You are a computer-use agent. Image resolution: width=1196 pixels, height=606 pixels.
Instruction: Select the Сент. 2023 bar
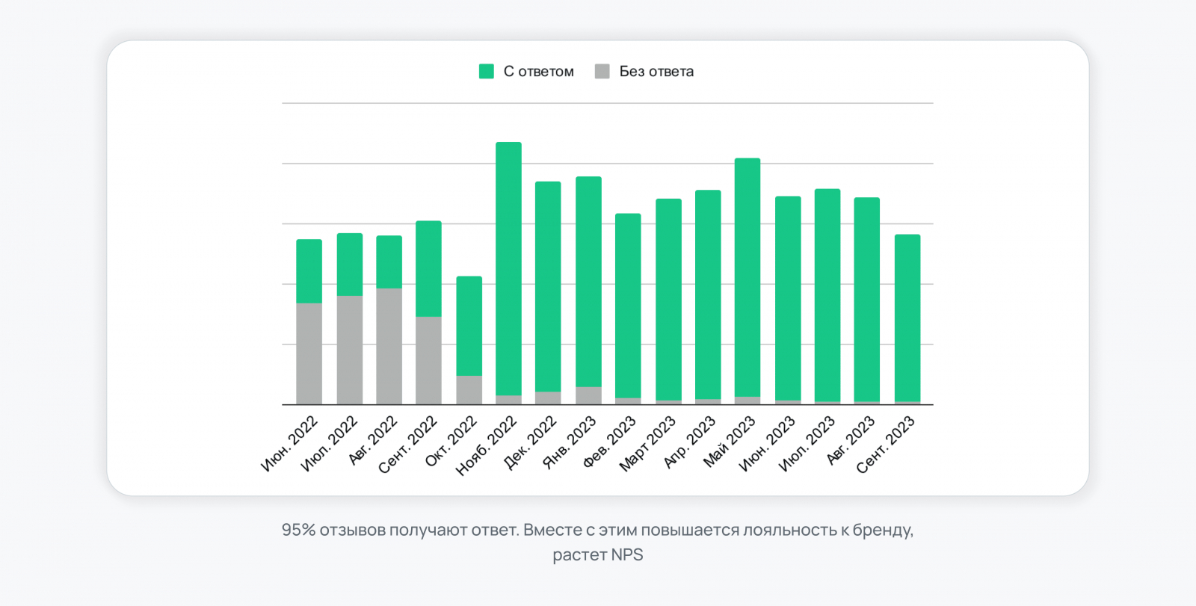(x=907, y=319)
